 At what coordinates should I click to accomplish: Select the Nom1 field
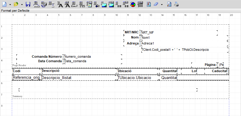185,38
